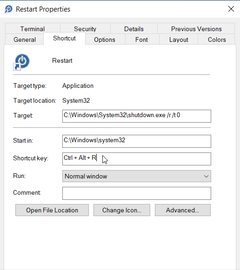240x270 pixels.
Task: Click the Shortcut key field
Action: click(137, 159)
